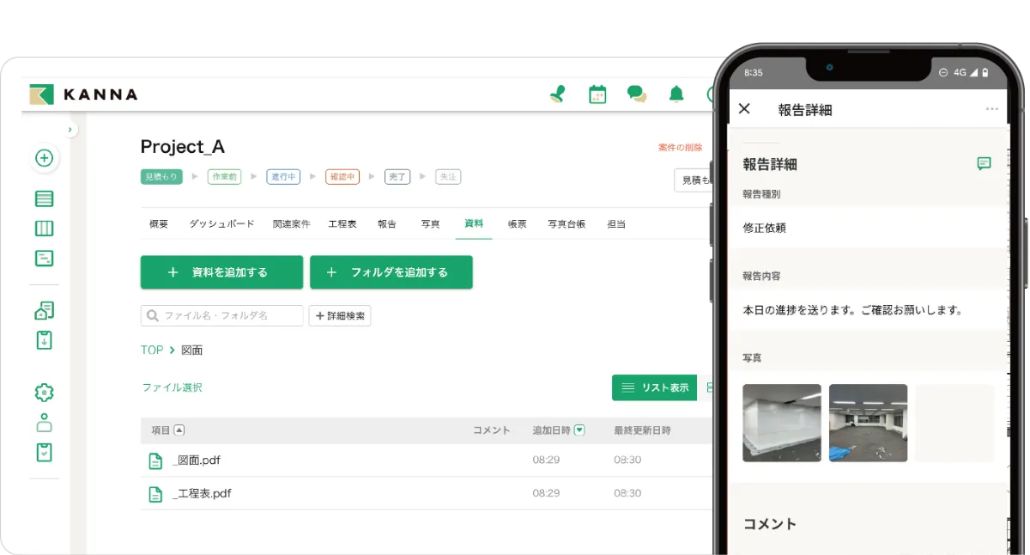Focus the ファイル名・フォルダ名 search field
1030x555 pixels.
pos(222,315)
